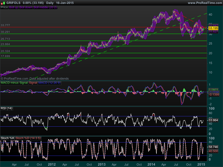Select the GRIFOLS ticker name
This screenshot has width=223, height=167.
pyautogui.click(x=13, y=3)
